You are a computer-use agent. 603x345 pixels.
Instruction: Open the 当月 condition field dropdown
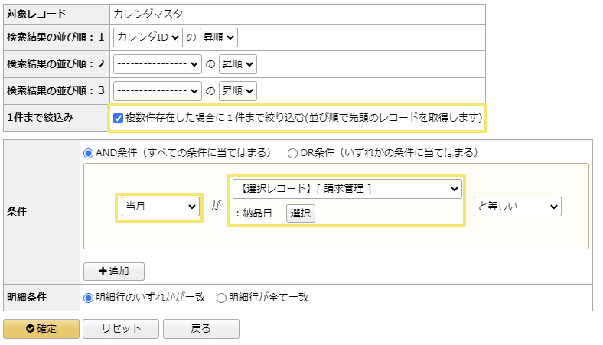click(x=160, y=207)
